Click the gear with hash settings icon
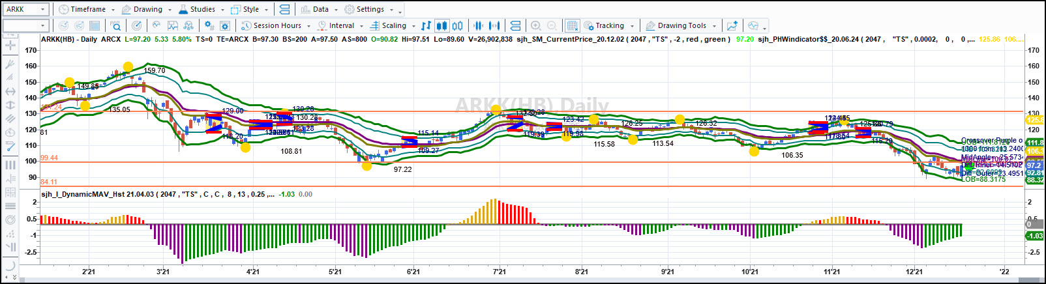 209,25
